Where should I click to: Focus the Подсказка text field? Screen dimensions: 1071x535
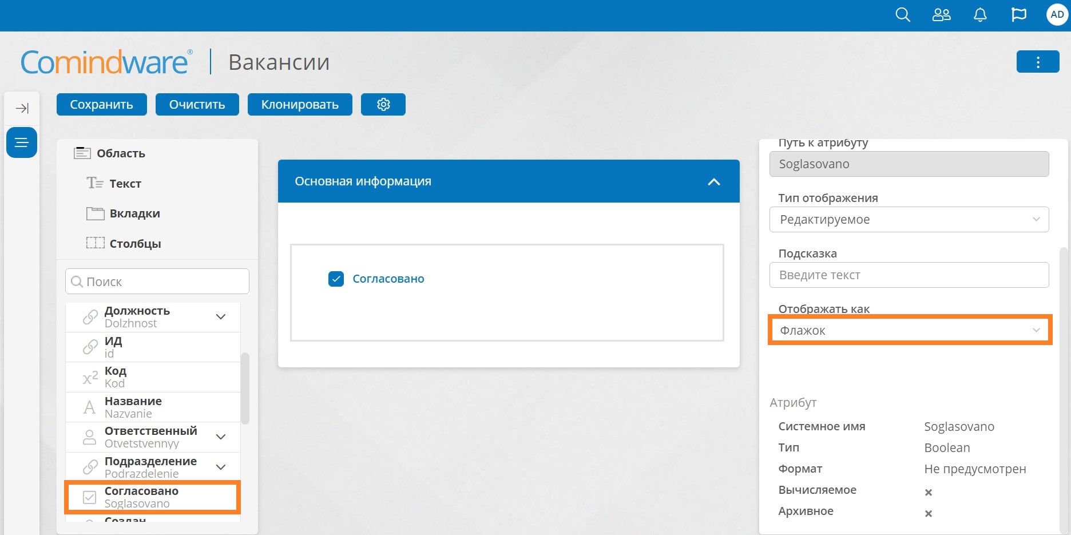coord(909,275)
